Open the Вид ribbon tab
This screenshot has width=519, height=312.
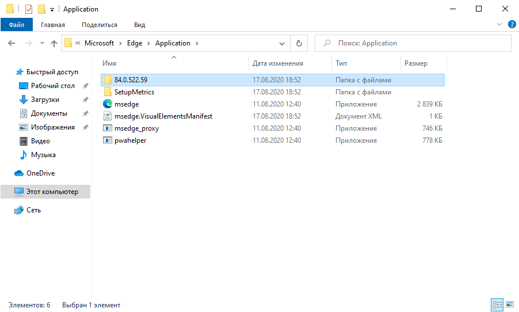(x=140, y=25)
